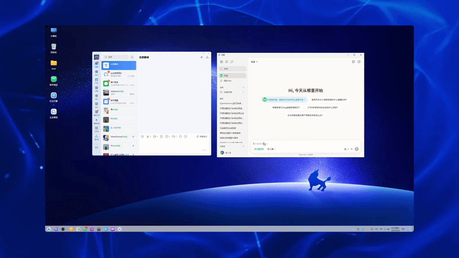The image size is (459, 258).
Task: Click the clock icon in WeCom chat toolbar
Action: (x=180, y=136)
